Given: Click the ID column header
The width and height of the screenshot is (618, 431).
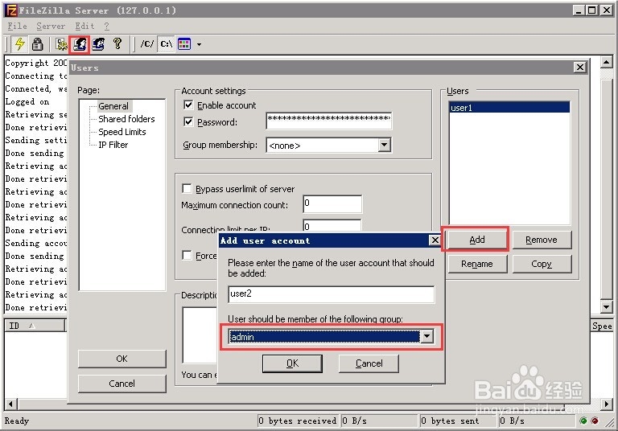Looking at the screenshot, I should [35, 326].
